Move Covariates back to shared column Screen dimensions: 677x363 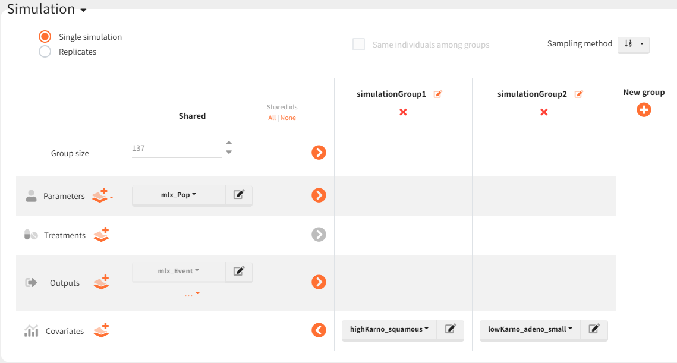point(319,330)
